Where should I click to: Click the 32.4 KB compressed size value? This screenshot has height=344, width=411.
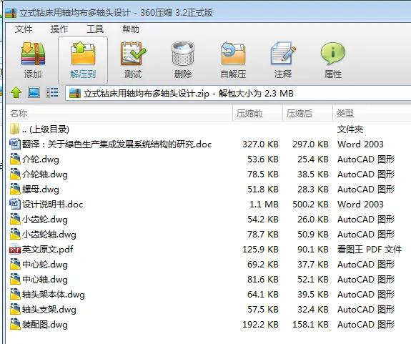[x=312, y=310]
